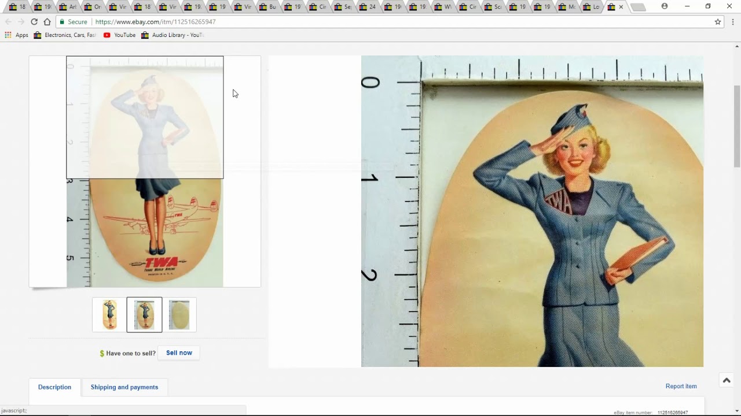This screenshot has height=416, width=741.
Task: Open the Chrome three-dot menu
Action: tap(733, 22)
